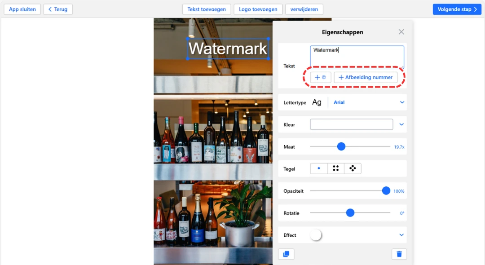Expand the Effect options section
Image resolution: width=485 pixels, height=265 pixels.
click(x=401, y=235)
